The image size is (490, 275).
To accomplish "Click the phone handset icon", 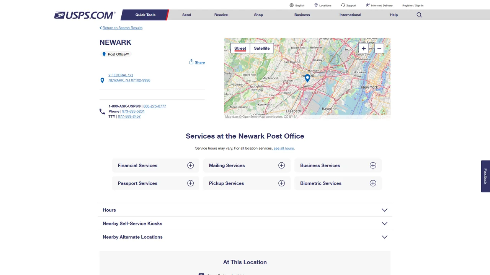I will pyautogui.click(x=102, y=111).
